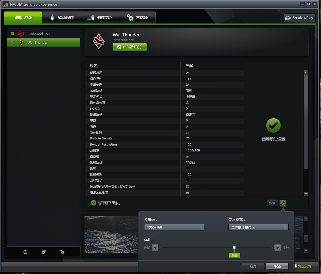Launch game with 启动游戏(L) button
321x274 pixels.
[130, 47]
